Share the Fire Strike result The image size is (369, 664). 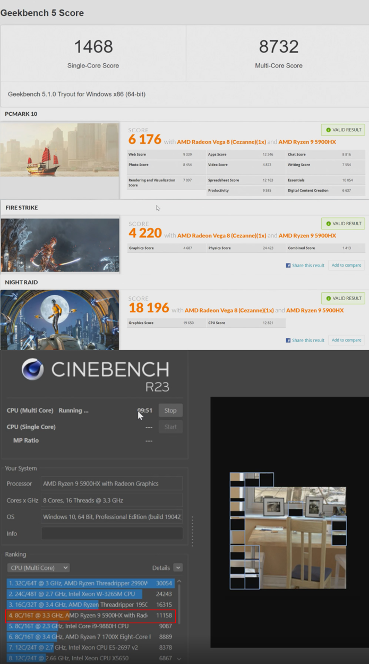[305, 266]
